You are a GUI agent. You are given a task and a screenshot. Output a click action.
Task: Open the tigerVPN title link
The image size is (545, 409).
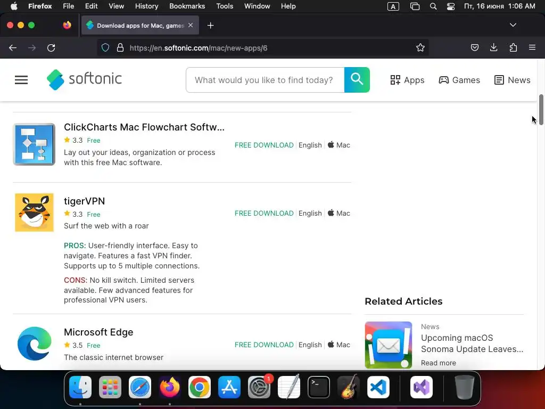click(x=85, y=201)
